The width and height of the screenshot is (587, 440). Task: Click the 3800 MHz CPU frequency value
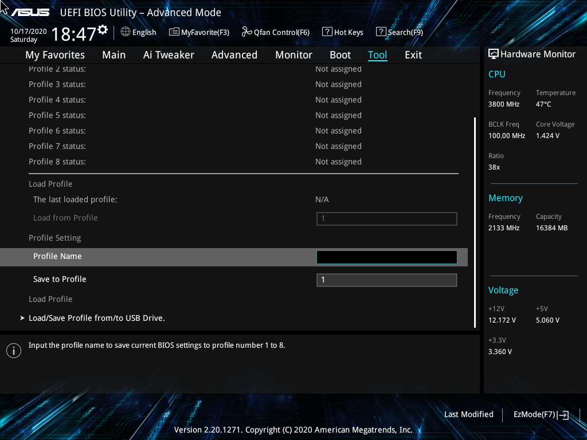504,104
